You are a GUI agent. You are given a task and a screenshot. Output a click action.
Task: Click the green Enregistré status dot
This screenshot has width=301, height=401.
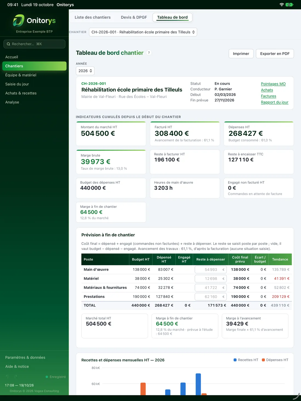(x=47, y=377)
